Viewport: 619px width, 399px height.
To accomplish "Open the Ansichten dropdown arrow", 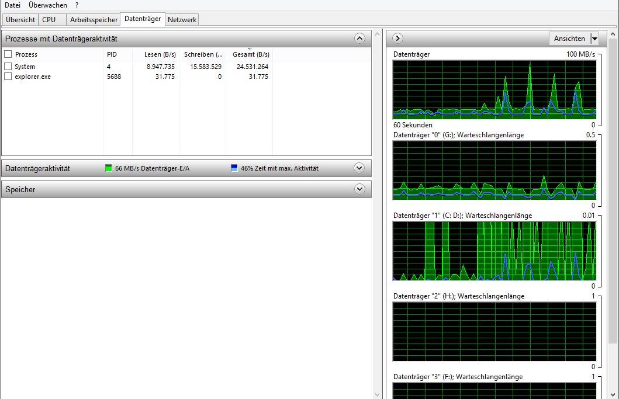I will coord(594,39).
